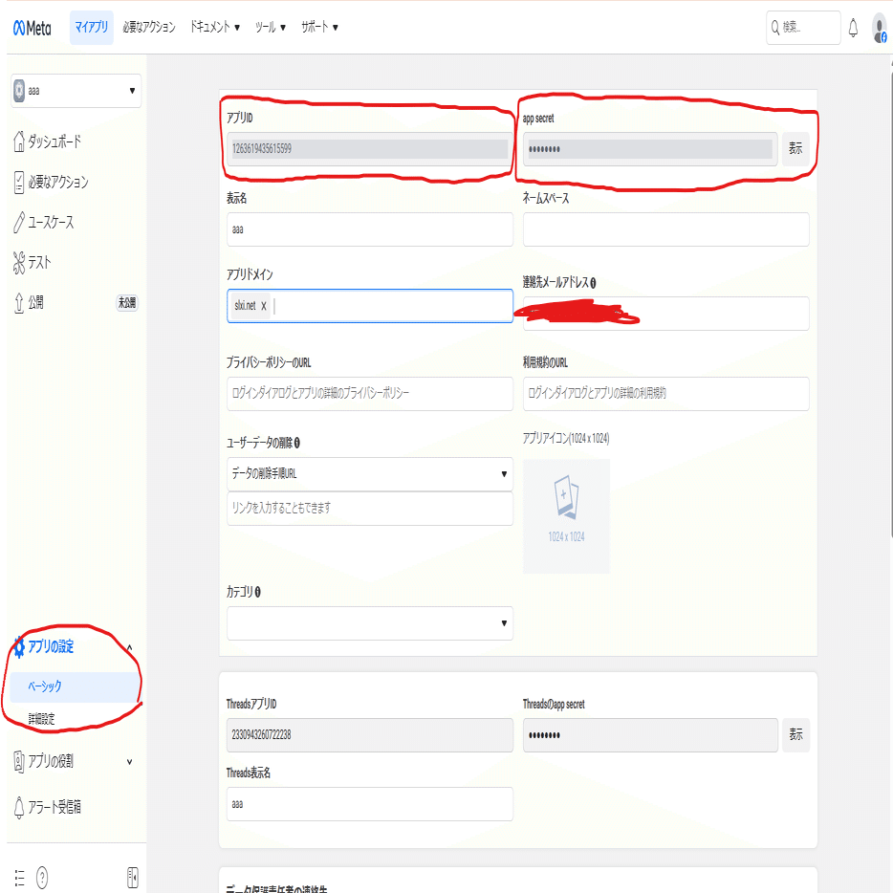Upload app icon 1024 x 1024
The height and width of the screenshot is (893, 893).
566,516
